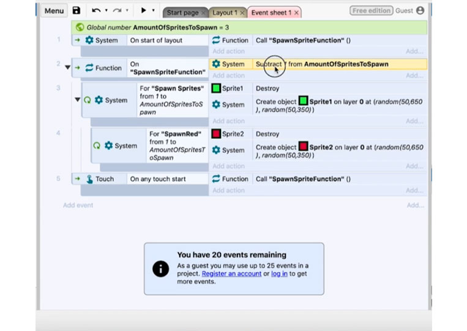The image size is (467, 331).
Task: Select the Call SpawnSpriteFunction action in event 5
Action: [340, 179]
